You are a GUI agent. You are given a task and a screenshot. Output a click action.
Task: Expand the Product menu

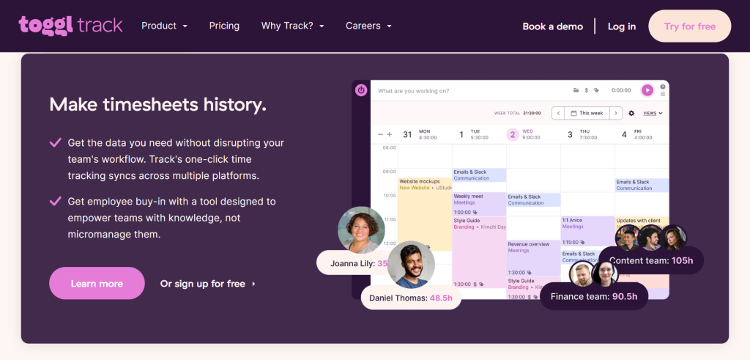click(164, 26)
